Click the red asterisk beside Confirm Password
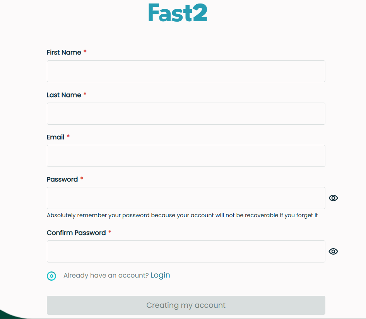This screenshot has height=319, width=366. point(109,232)
